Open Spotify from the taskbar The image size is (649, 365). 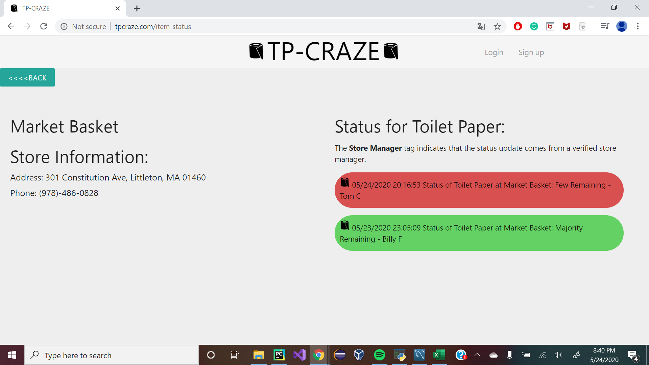pyautogui.click(x=379, y=355)
